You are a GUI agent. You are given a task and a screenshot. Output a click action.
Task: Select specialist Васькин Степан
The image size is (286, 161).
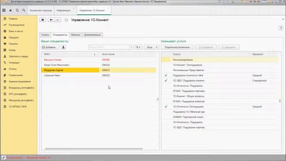coord(53,59)
